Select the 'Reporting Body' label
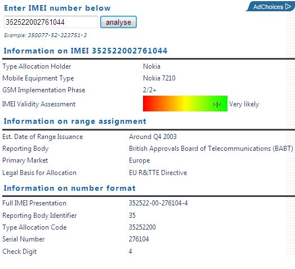295x269 pixels. click(25, 149)
